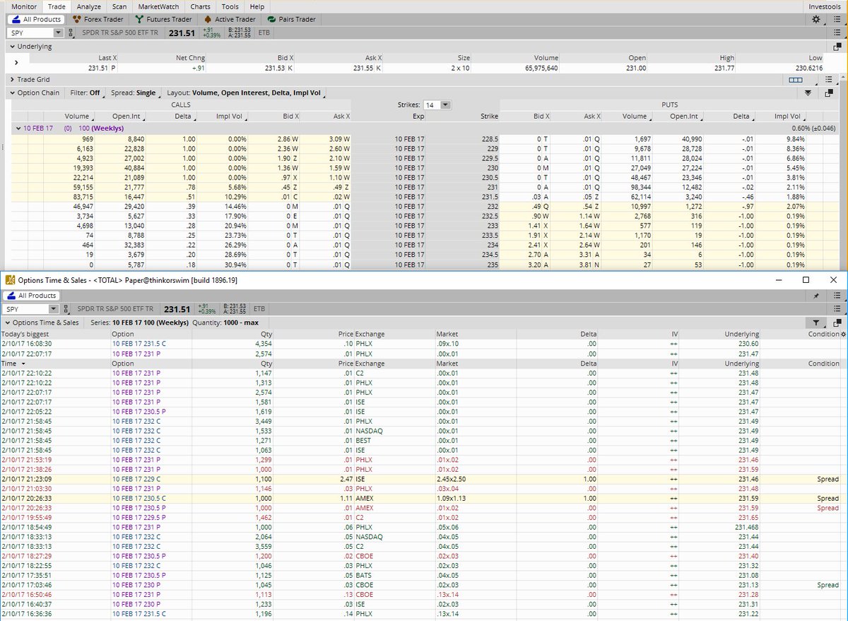Image resolution: width=848 pixels, height=621 pixels.
Task: Expand the arrow left of underlying quote row
Action: click(16, 63)
